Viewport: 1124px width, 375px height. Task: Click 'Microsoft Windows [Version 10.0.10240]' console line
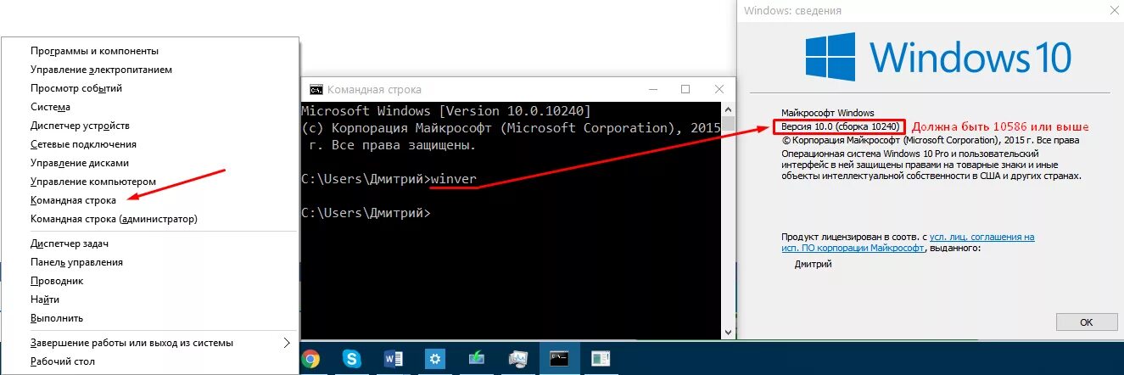[447, 111]
